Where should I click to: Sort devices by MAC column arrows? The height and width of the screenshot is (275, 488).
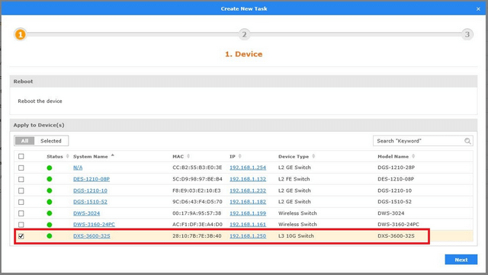pos(188,156)
